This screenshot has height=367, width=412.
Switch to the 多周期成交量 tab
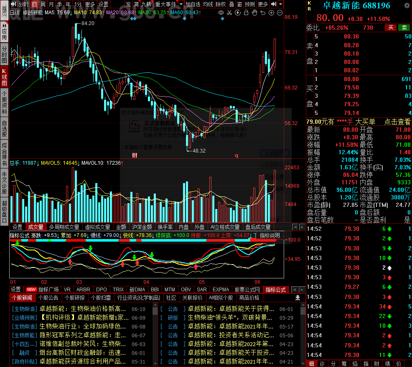click(64, 227)
